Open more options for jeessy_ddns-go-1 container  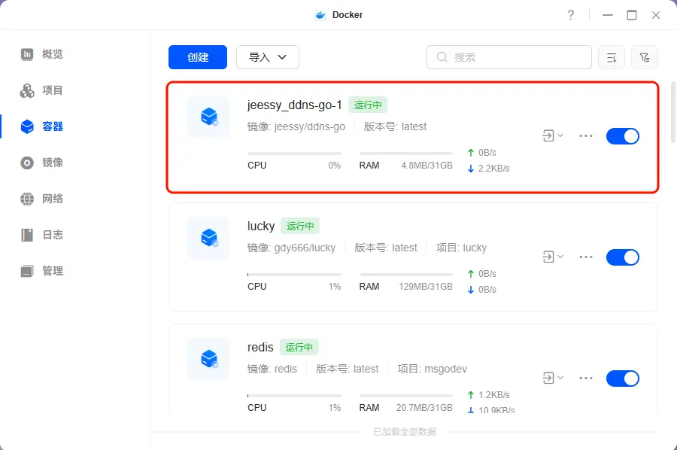[586, 136]
